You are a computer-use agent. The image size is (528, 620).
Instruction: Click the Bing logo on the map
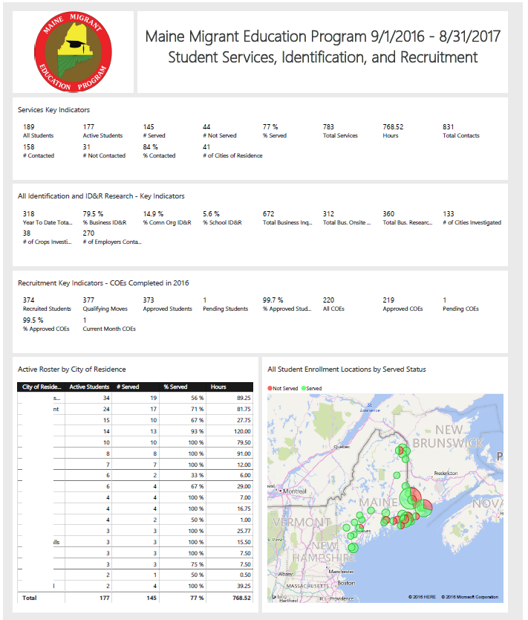(x=280, y=596)
